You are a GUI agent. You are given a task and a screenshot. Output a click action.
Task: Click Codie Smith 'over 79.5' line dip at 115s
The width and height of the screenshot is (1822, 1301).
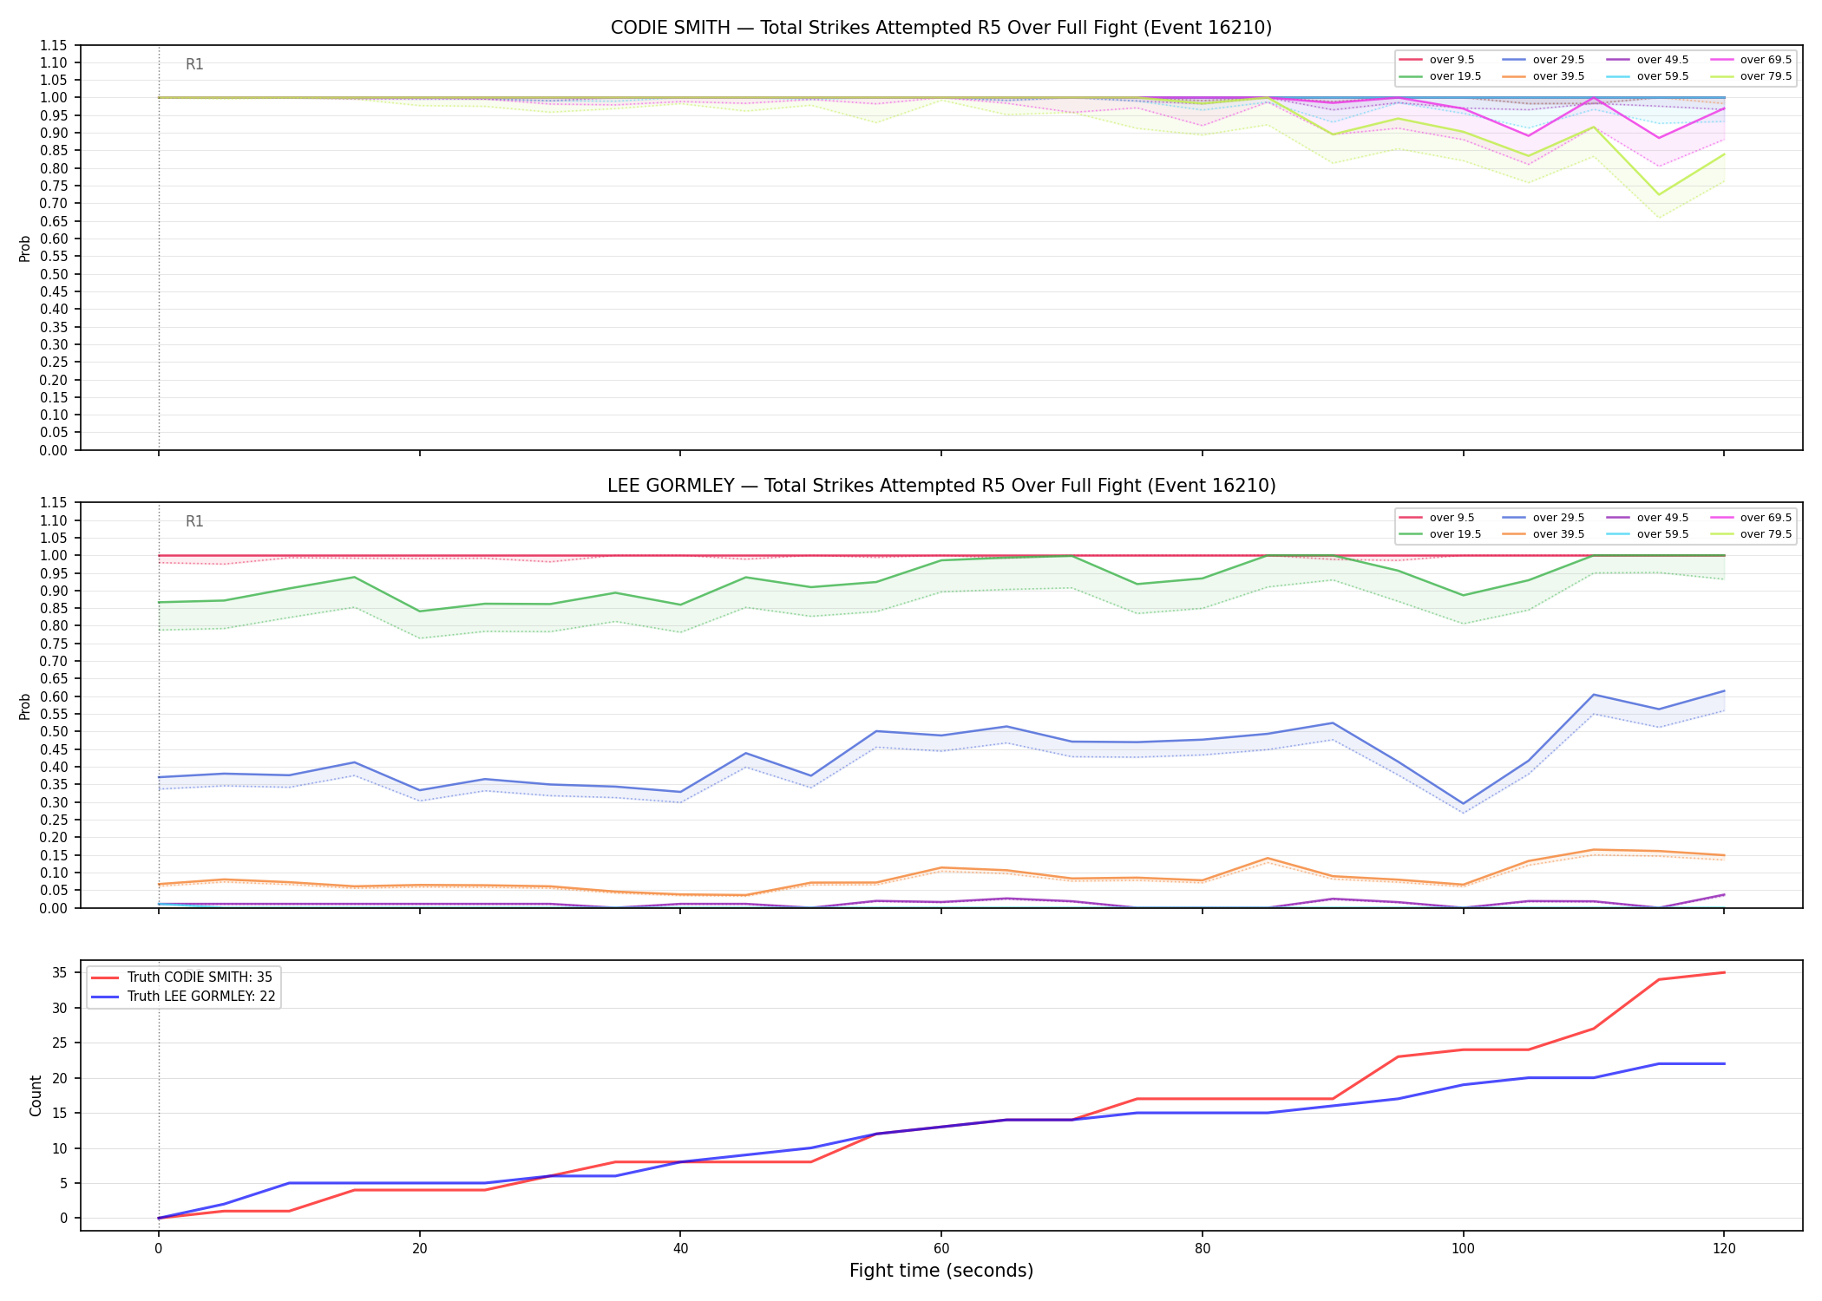click(x=1659, y=194)
